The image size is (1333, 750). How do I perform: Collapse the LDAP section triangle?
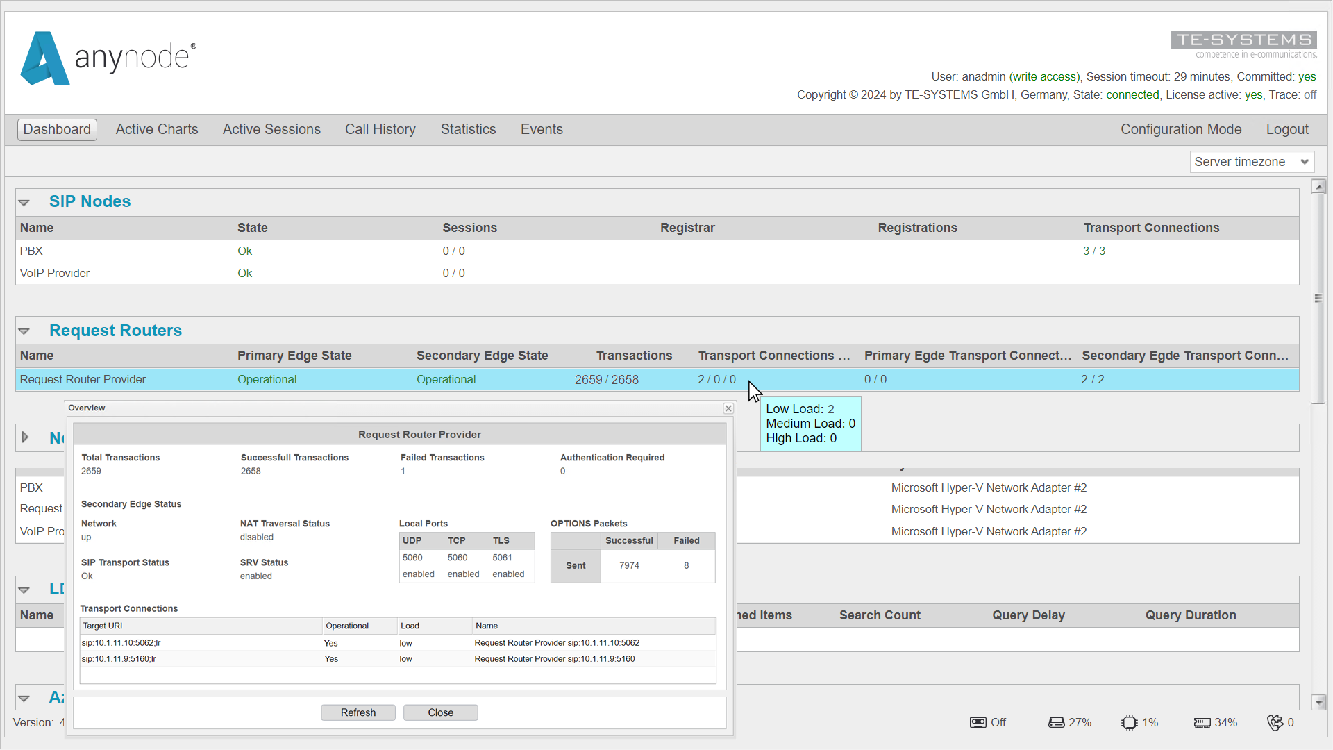tap(24, 590)
